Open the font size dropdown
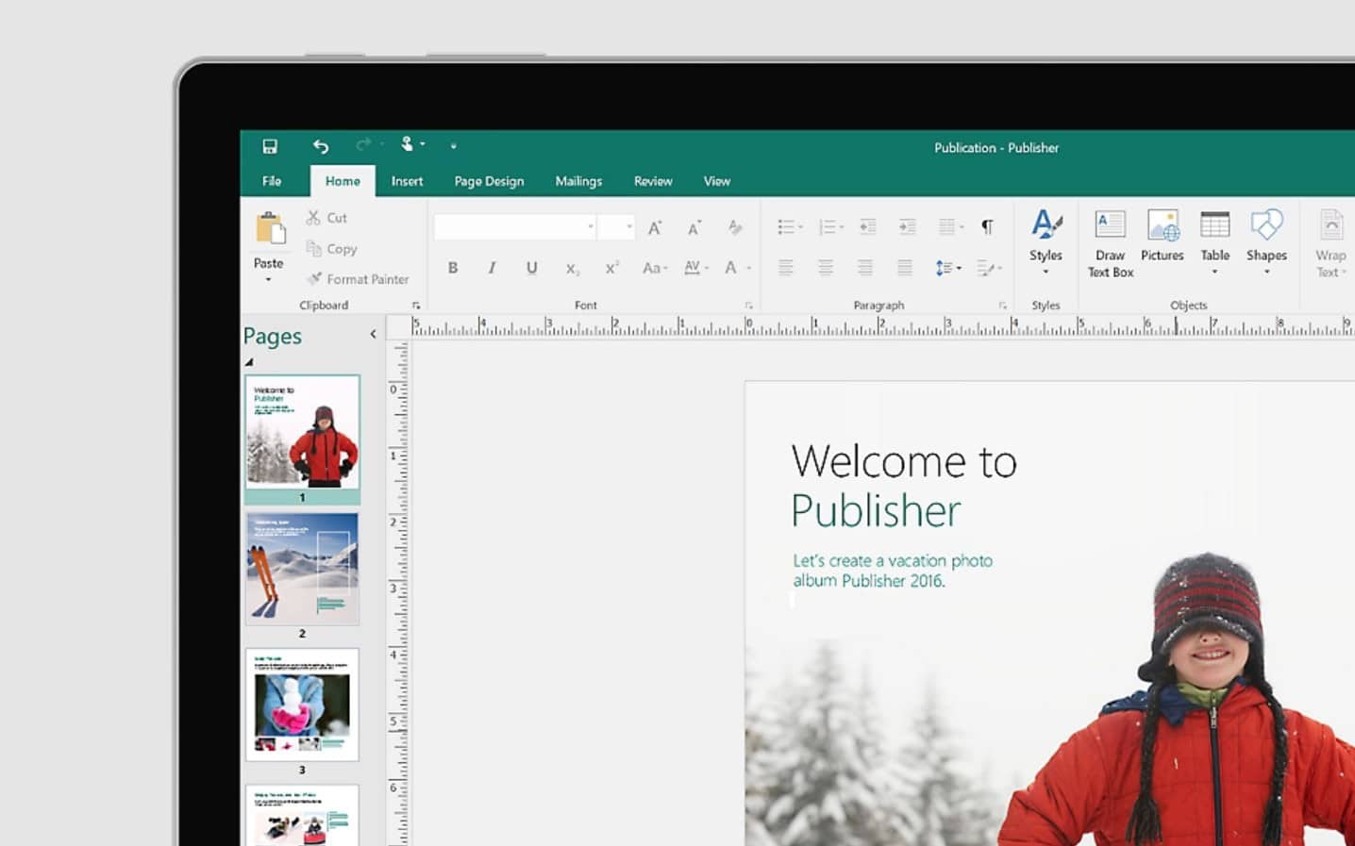This screenshot has height=846, width=1355. (x=629, y=227)
